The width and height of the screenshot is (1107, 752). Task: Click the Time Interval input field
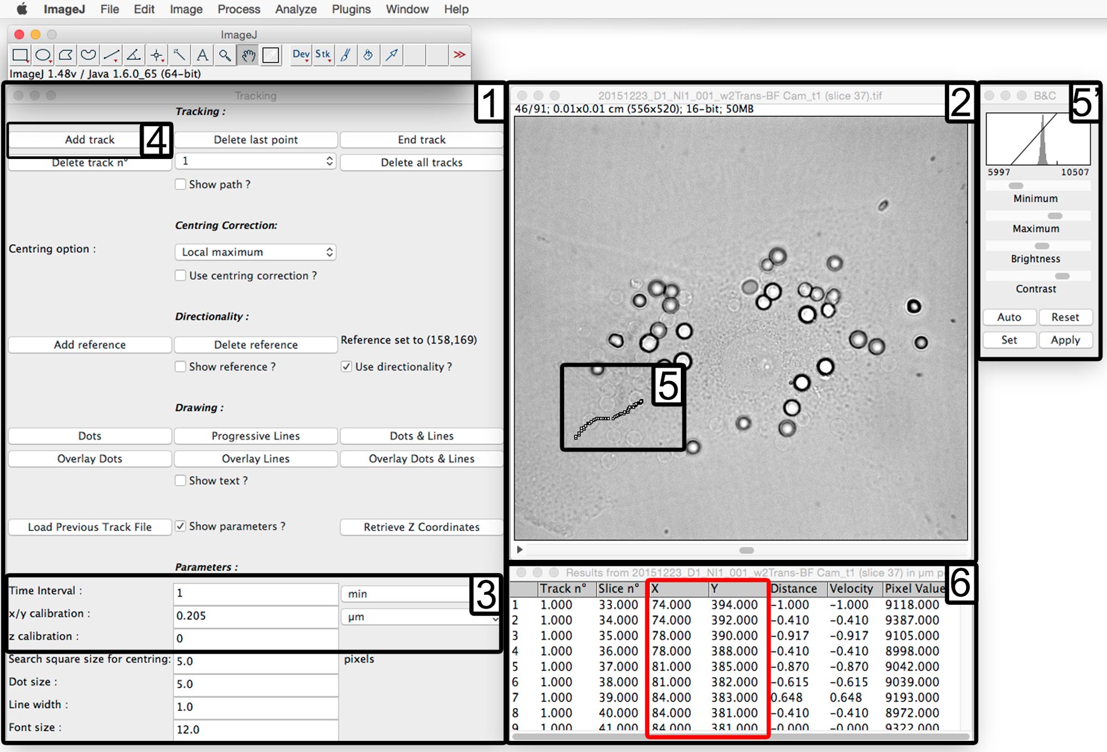256,593
